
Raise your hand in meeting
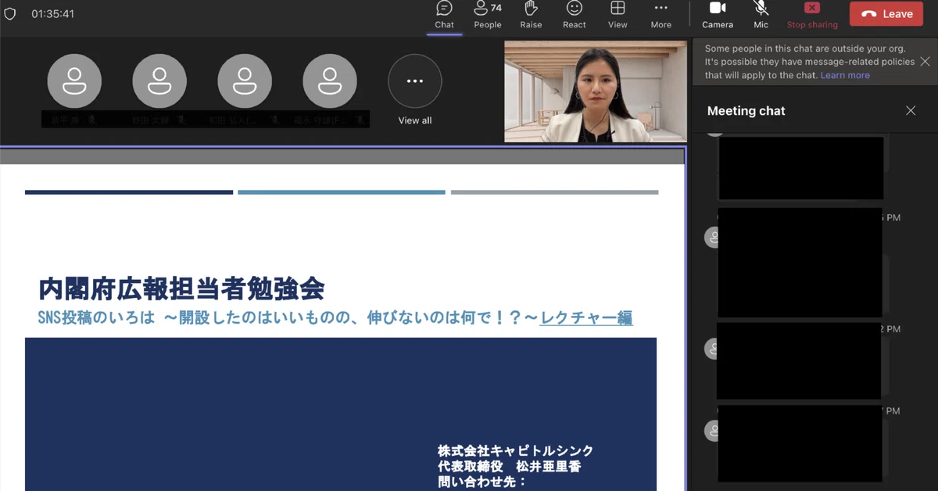(531, 15)
